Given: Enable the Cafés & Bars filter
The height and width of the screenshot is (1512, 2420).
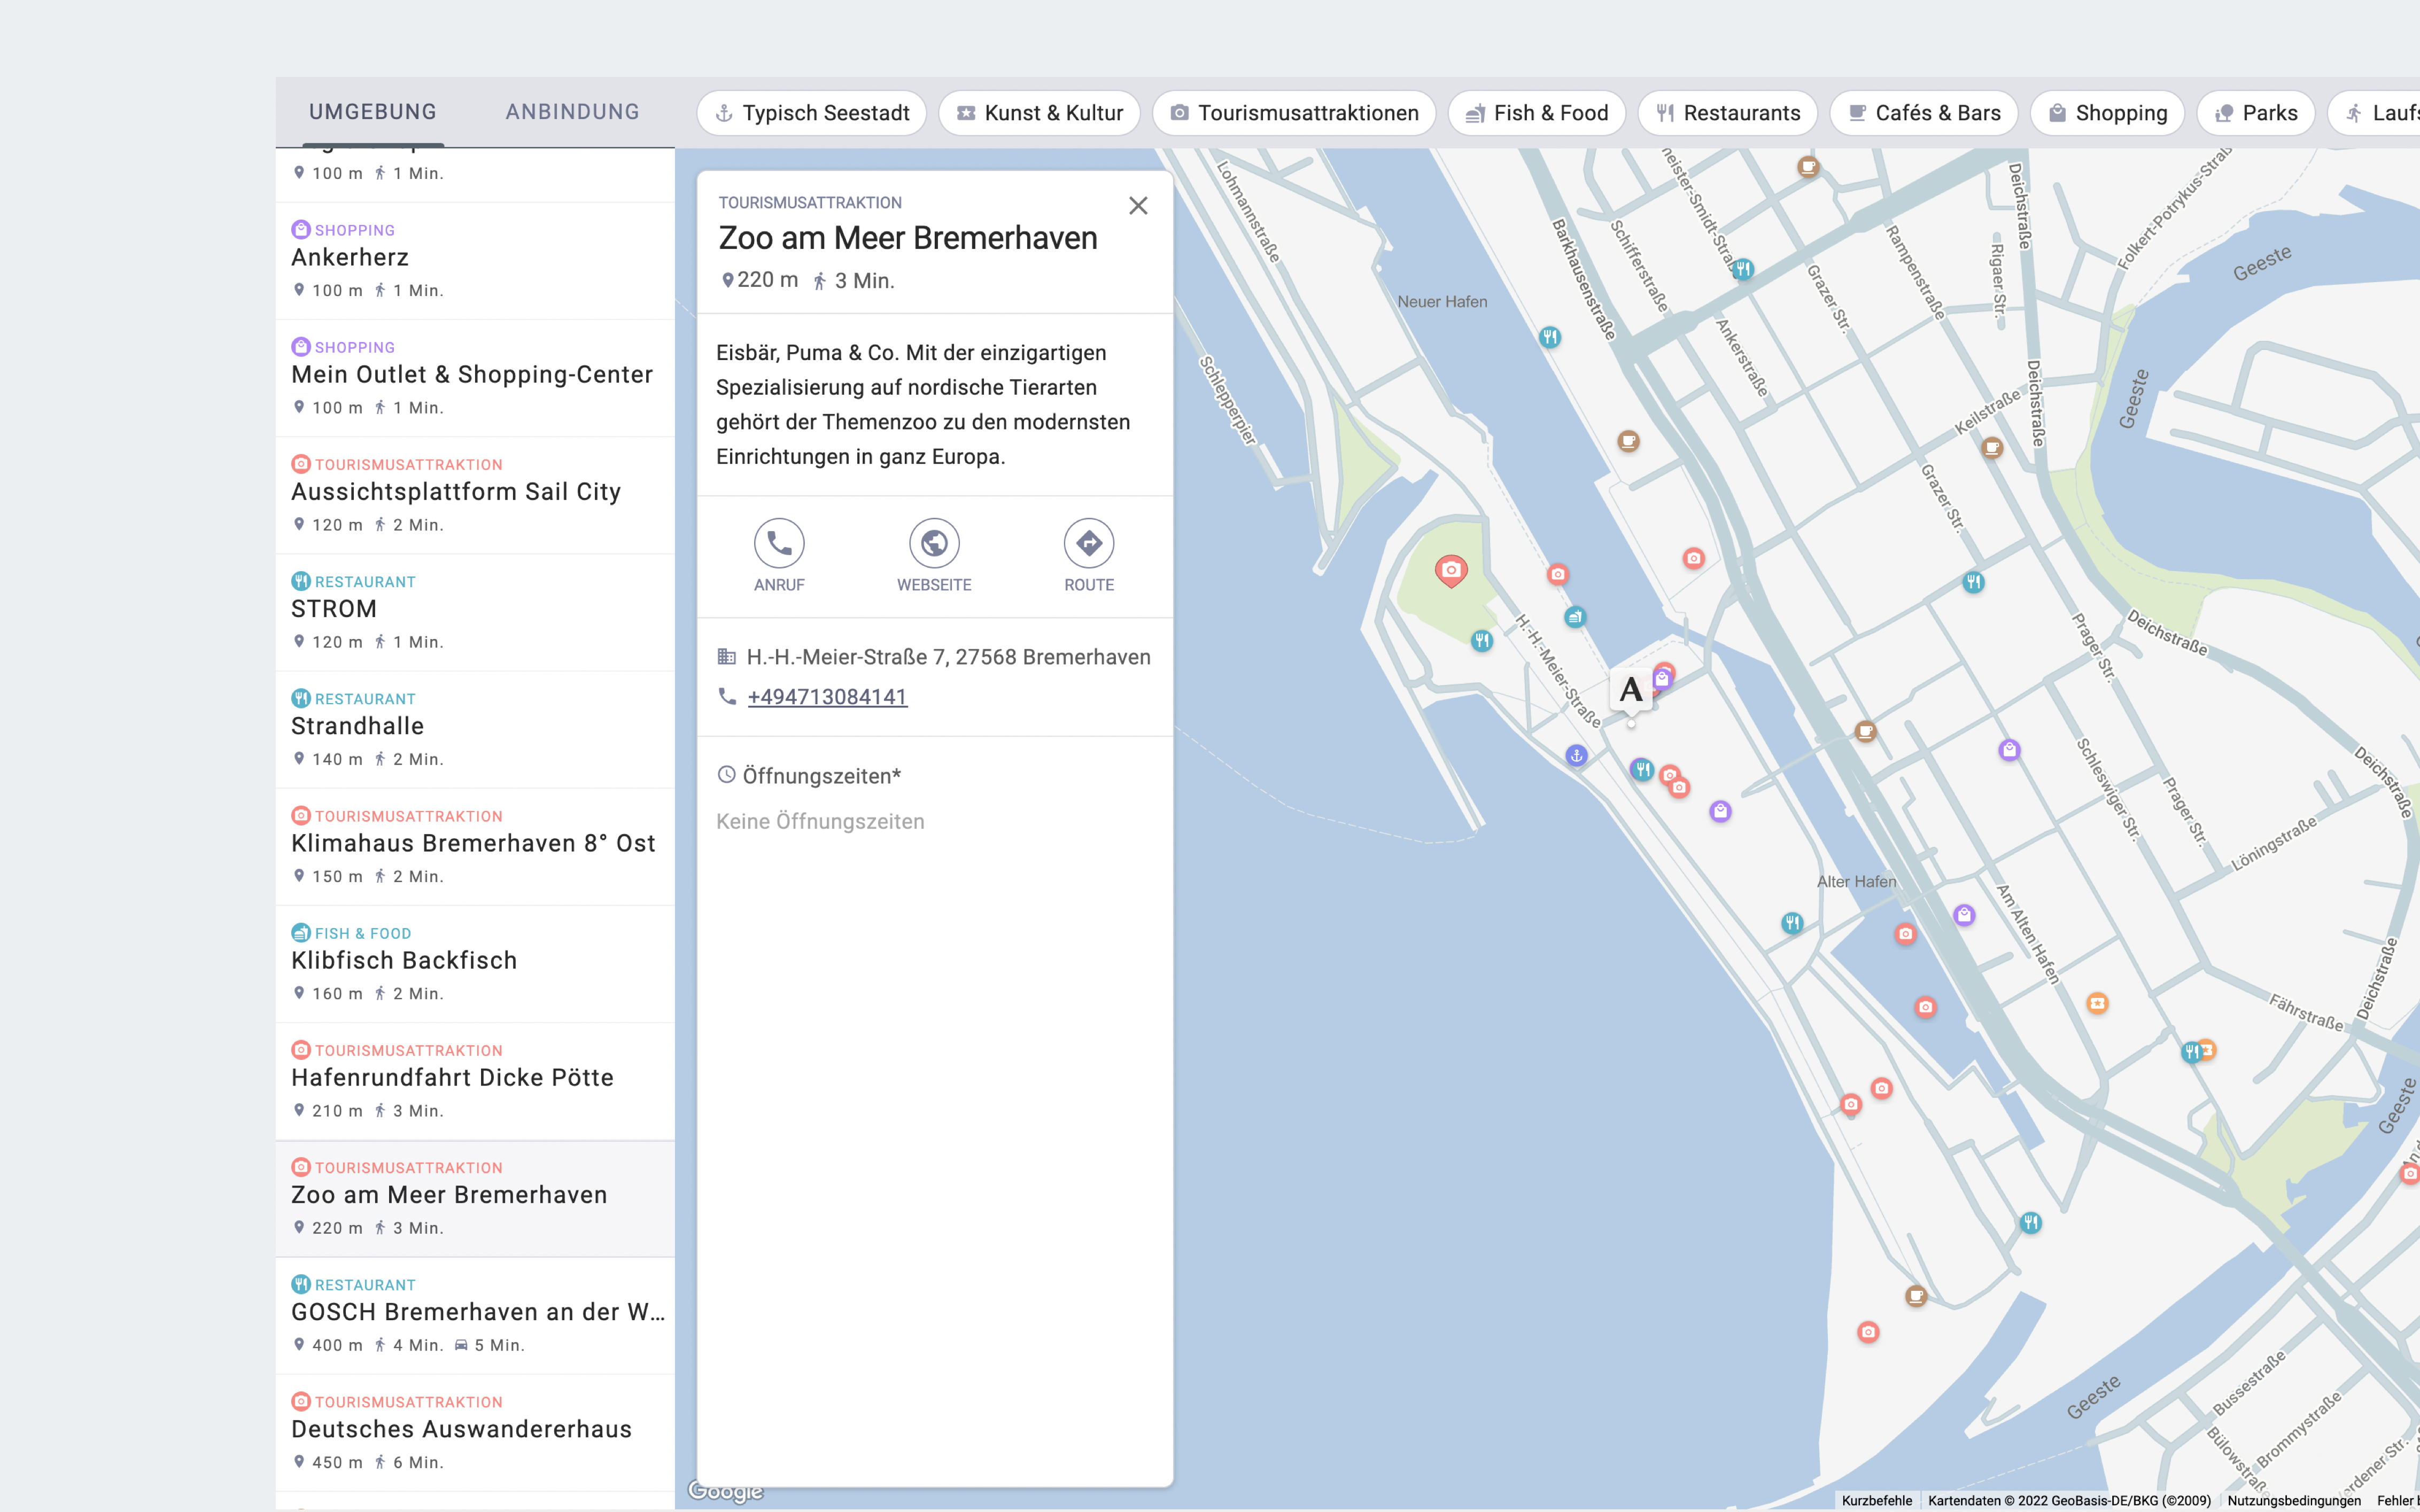Looking at the screenshot, I should (x=1924, y=113).
